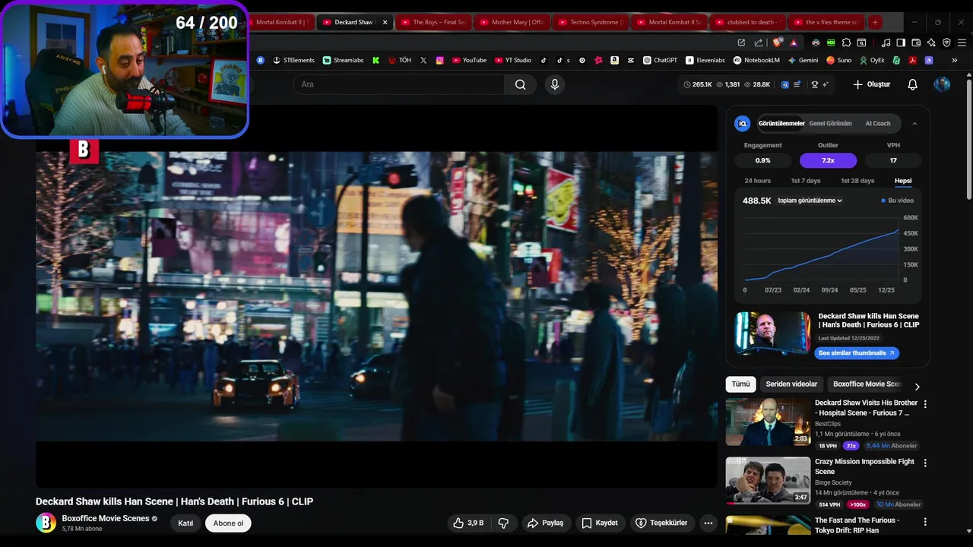973x547 pixels.
Task: Click the 7.2x Outlier score pill
Action: click(828, 160)
